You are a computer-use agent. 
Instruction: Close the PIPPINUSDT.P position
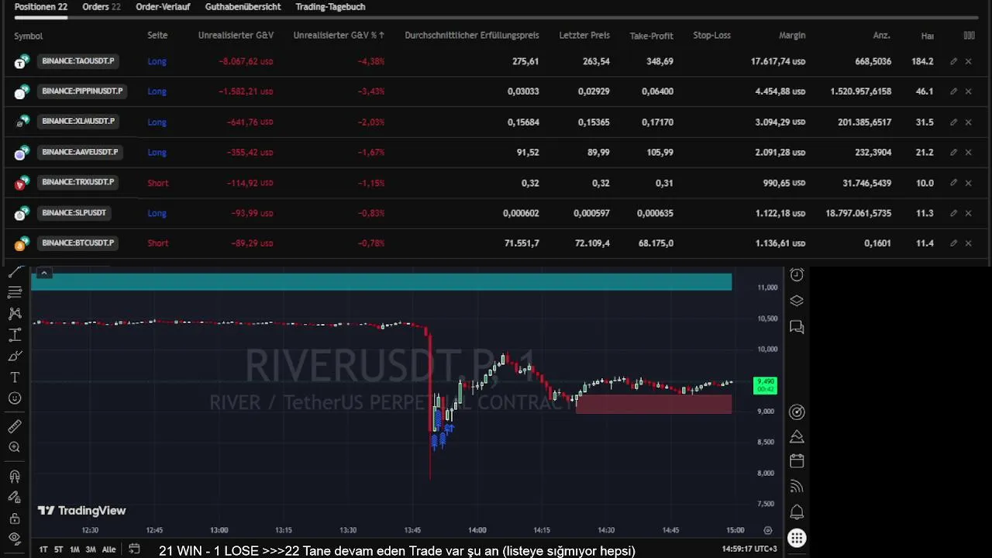pos(968,91)
